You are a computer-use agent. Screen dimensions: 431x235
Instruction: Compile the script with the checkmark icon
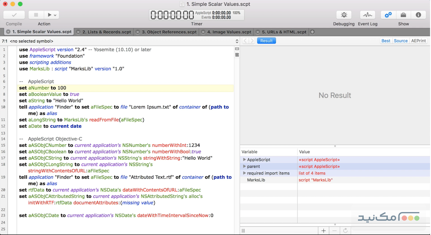[14, 15]
